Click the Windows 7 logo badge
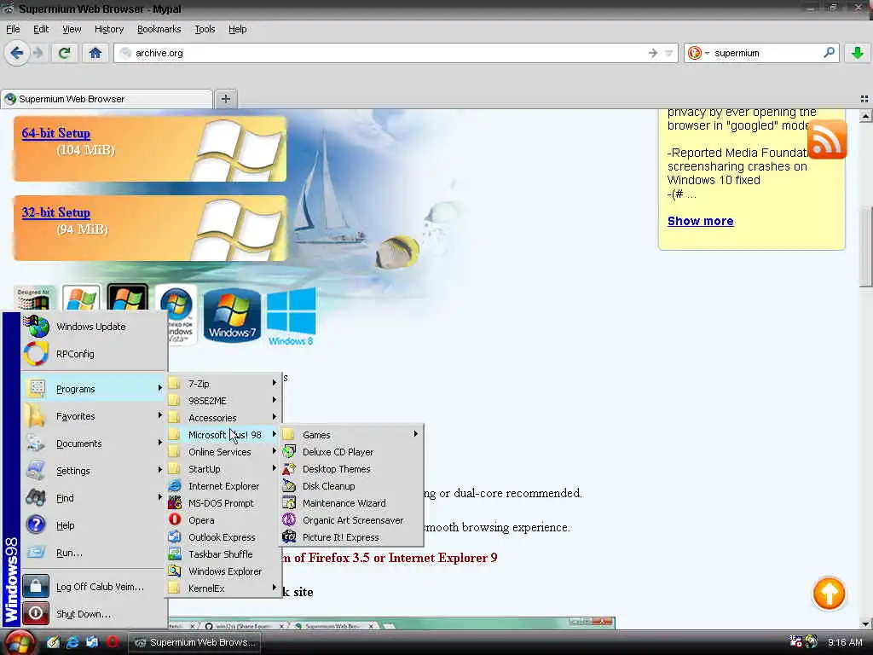Screen dimensions: 873x655 (232, 315)
